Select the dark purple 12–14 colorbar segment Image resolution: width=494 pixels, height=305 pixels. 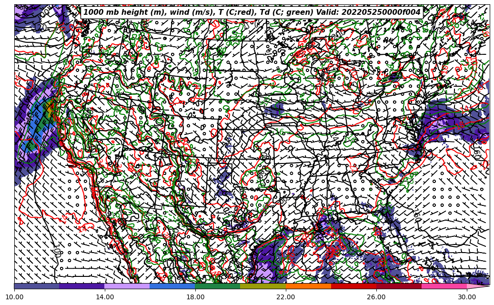coord(82,286)
